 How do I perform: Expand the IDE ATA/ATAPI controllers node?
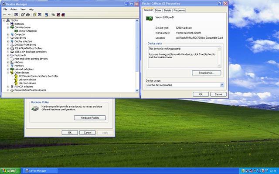click(8, 48)
